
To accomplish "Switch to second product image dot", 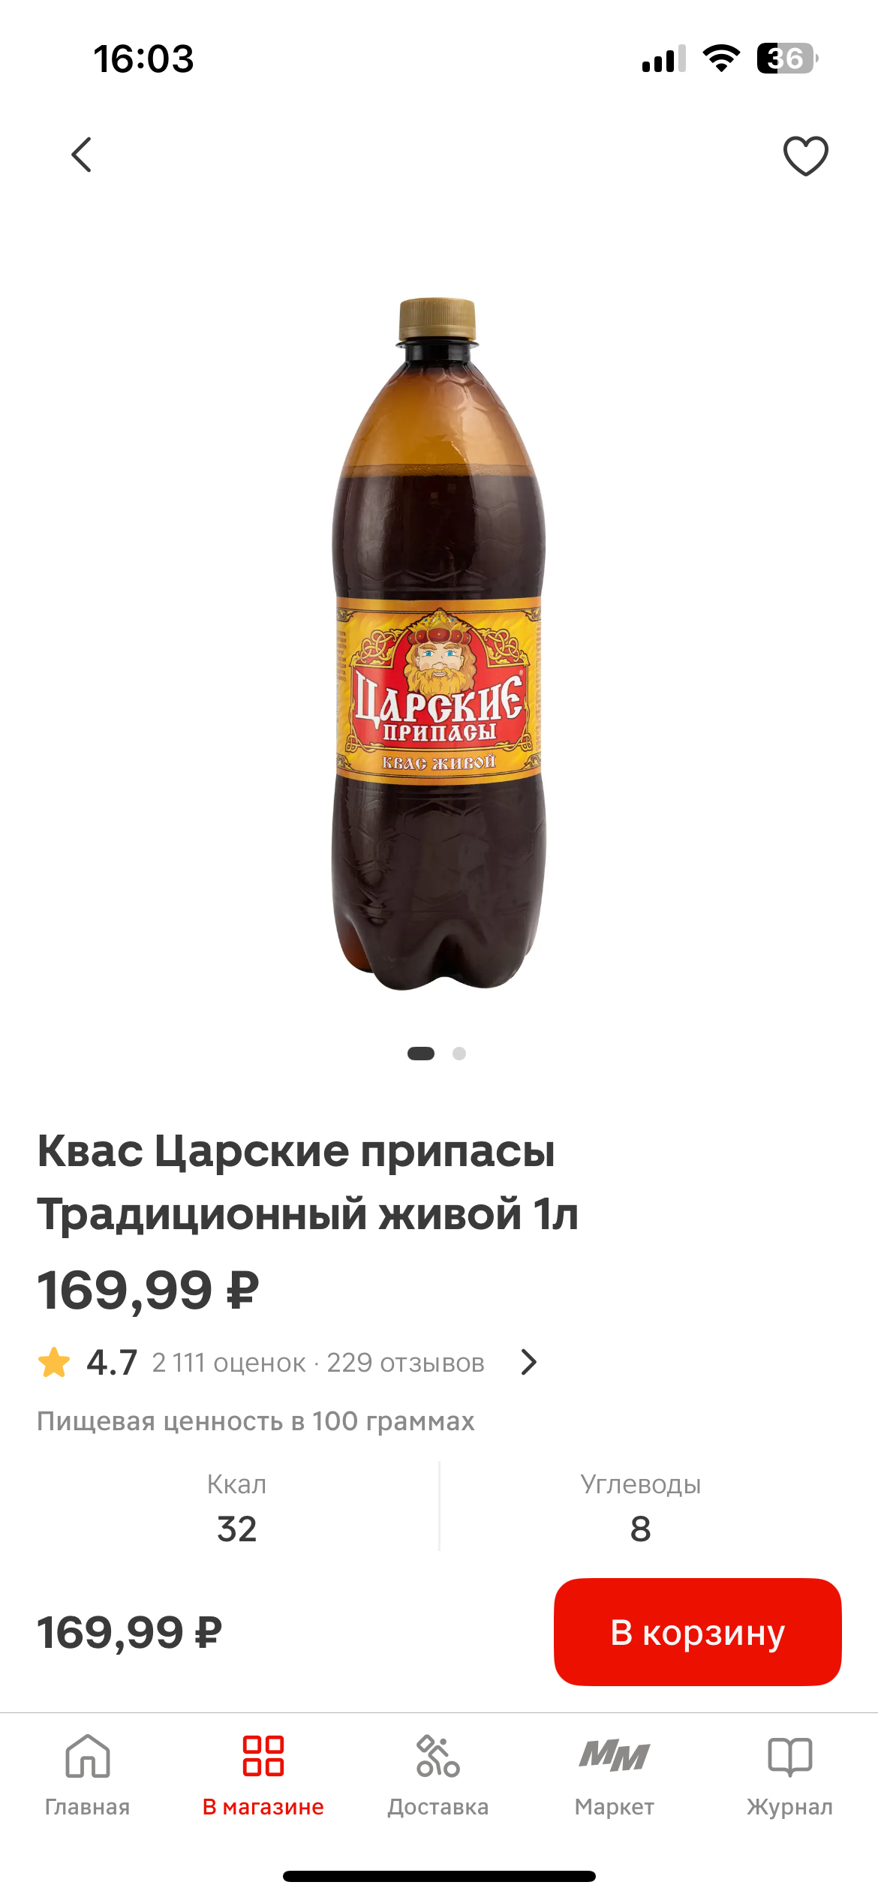I will click(x=459, y=1054).
